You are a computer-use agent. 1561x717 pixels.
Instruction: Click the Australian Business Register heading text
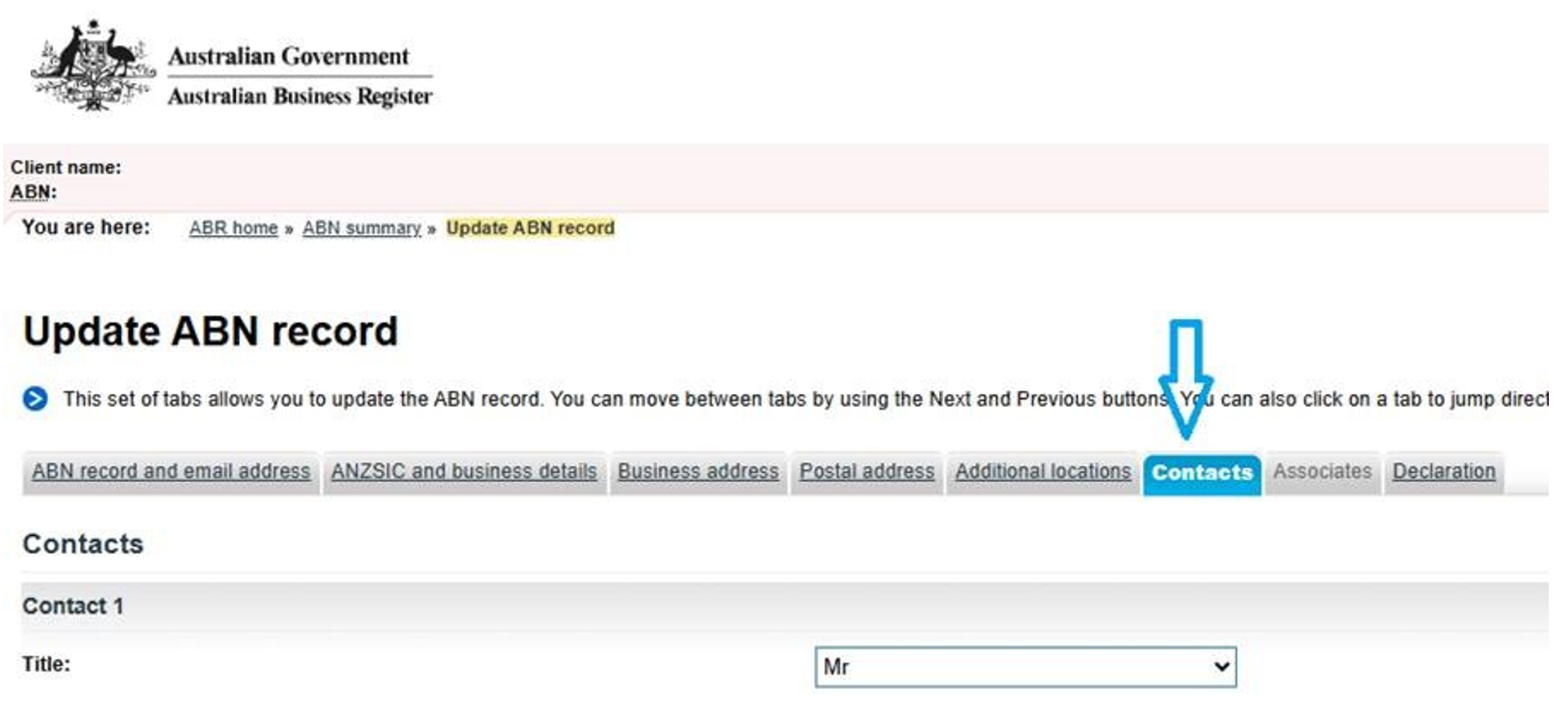[x=300, y=97]
